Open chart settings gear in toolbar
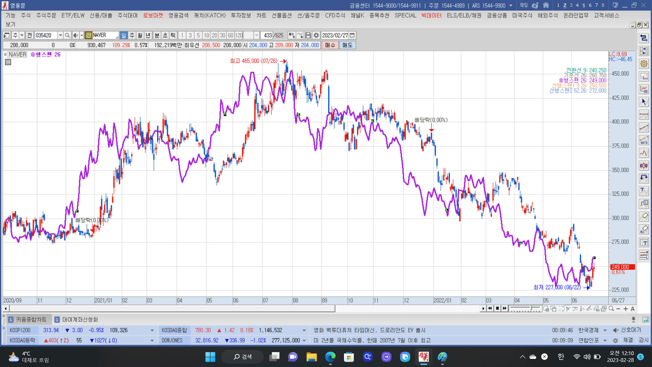 pyautogui.click(x=316, y=35)
